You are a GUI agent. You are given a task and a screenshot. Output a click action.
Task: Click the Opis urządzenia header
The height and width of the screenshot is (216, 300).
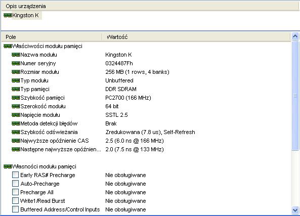point(150,6)
